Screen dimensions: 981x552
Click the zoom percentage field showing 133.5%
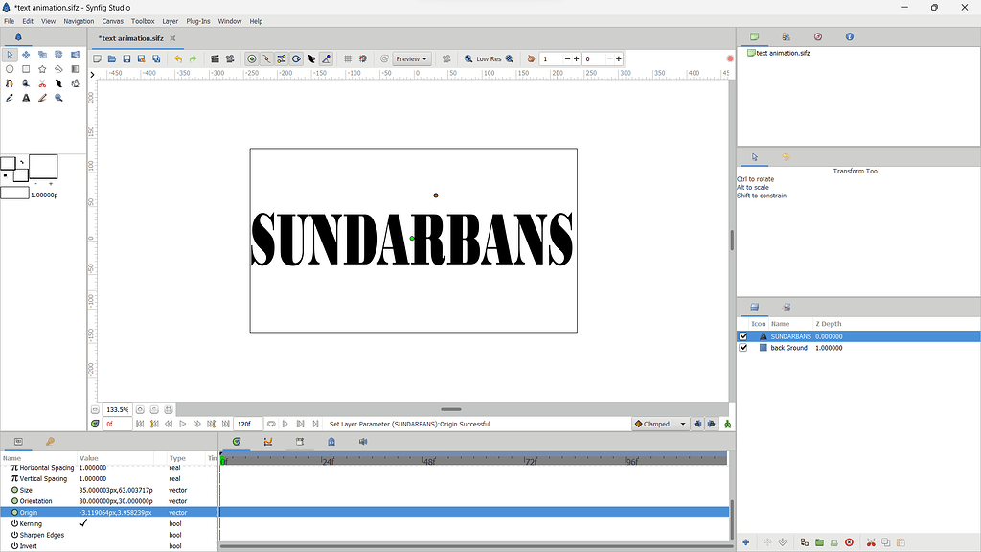tap(118, 409)
